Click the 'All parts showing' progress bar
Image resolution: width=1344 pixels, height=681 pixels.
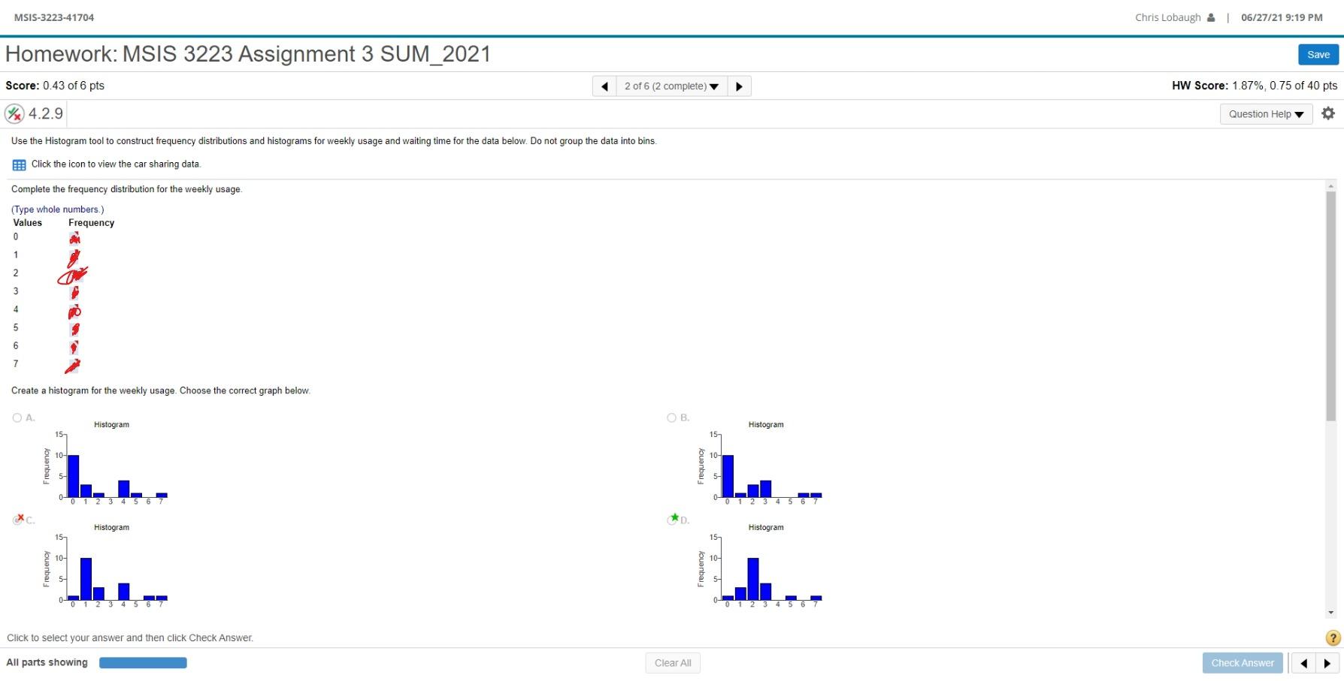tap(143, 663)
